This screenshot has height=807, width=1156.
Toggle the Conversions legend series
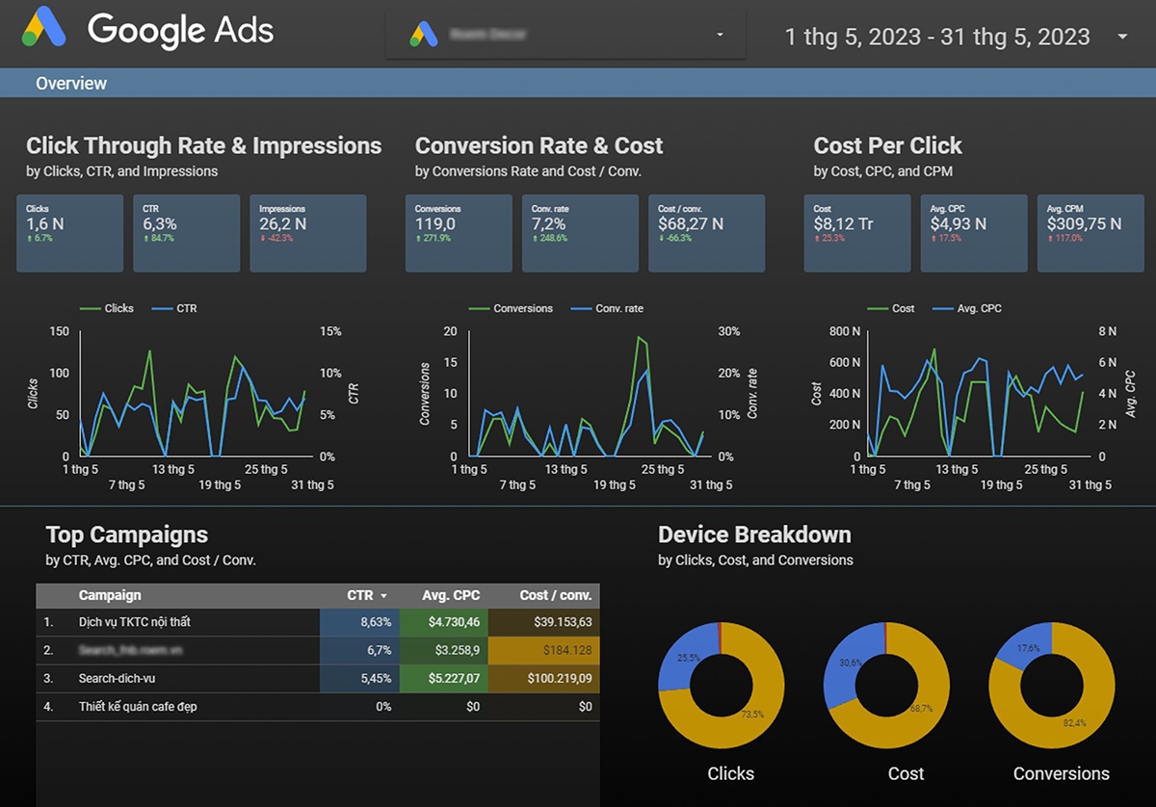click(511, 308)
